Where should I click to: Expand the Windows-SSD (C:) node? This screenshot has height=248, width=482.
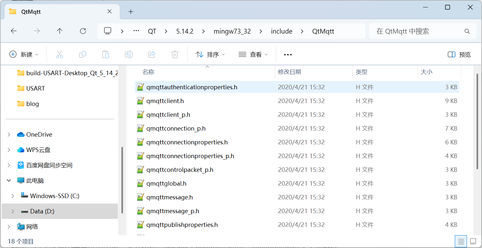pyautogui.click(x=13, y=196)
